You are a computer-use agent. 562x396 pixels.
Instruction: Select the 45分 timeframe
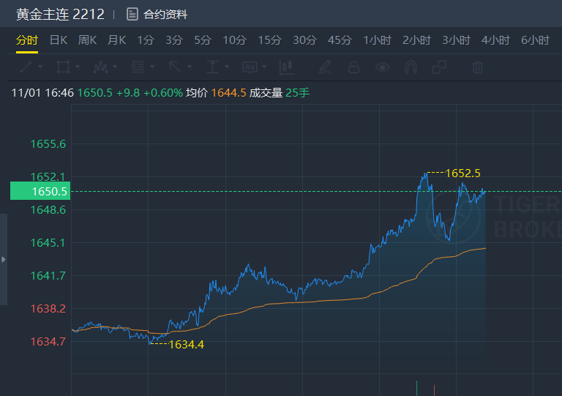click(x=340, y=40)
